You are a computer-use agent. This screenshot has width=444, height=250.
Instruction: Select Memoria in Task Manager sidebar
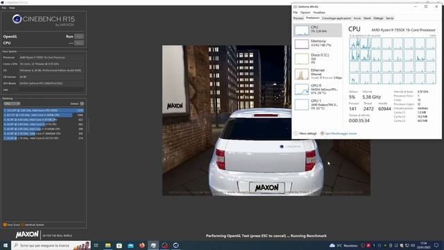tap(318, 44)
